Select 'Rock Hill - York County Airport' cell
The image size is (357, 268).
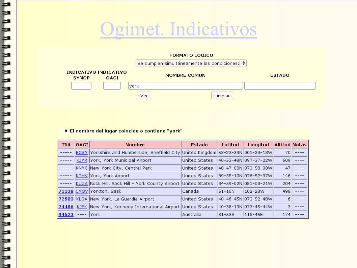[135, 184]
